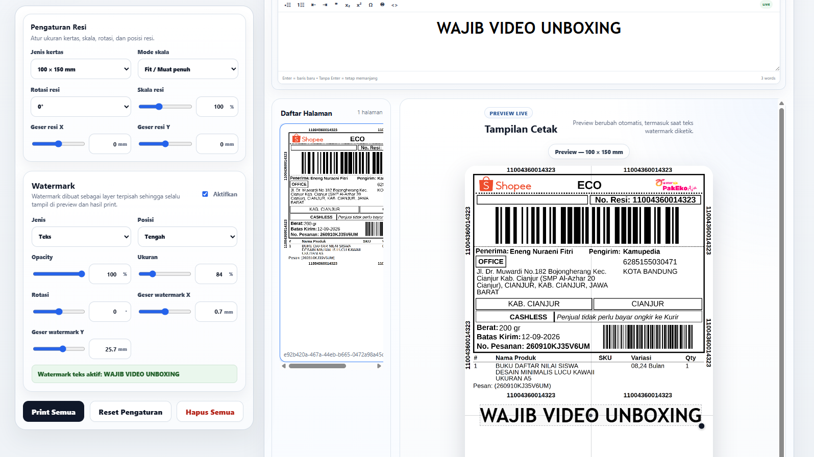Image resolution: width=814 pixels, height=457 pixels.
Task: Click the outdent icon in editor toolbar
Action: [x=313, y=5]
